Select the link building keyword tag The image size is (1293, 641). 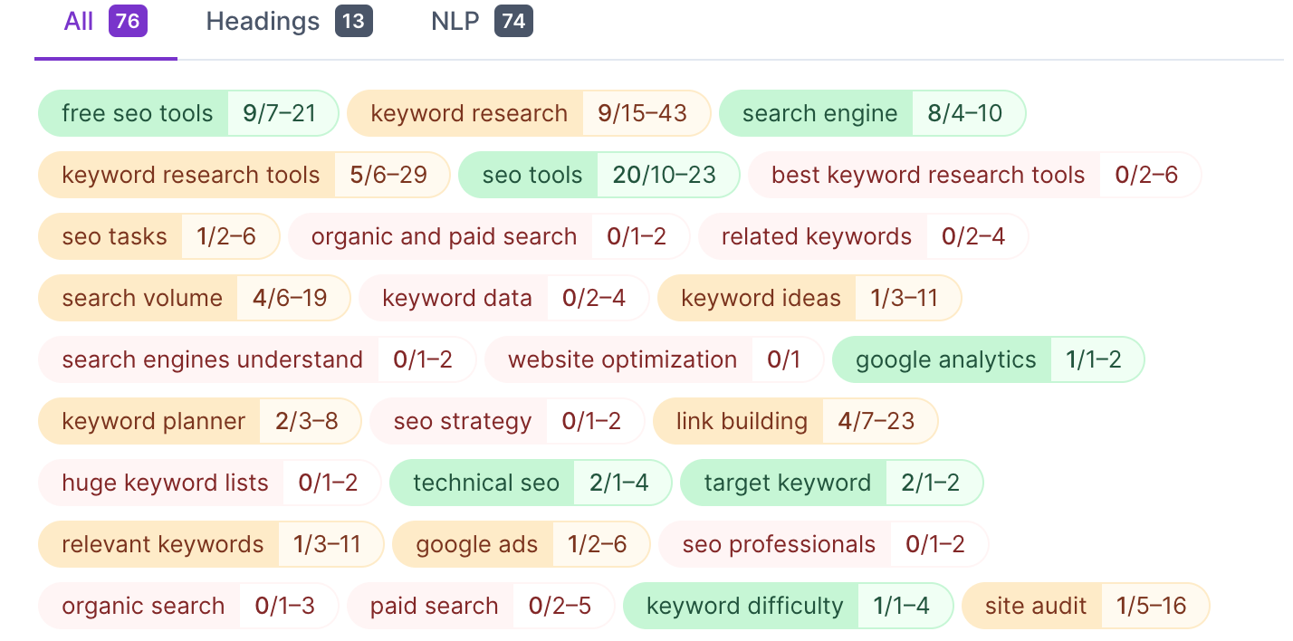coord(796,421)
